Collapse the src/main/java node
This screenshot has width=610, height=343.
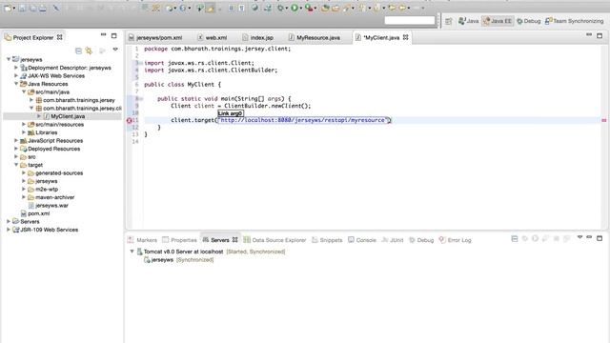coord(24,91)
